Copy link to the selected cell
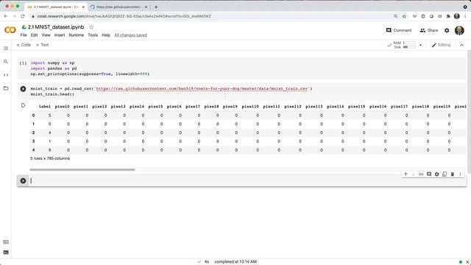 [421, 174]
